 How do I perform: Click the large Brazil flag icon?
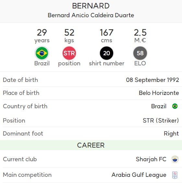pos(42,53)
